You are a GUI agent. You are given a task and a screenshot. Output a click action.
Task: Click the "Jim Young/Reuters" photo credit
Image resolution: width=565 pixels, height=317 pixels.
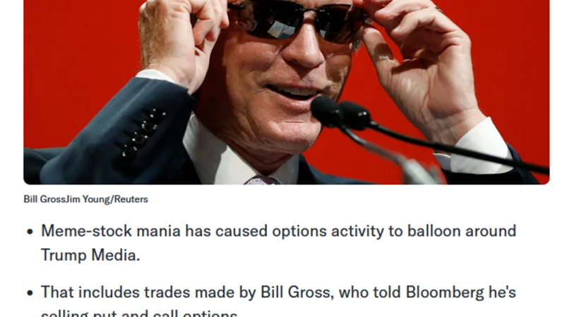click(107, 199)
